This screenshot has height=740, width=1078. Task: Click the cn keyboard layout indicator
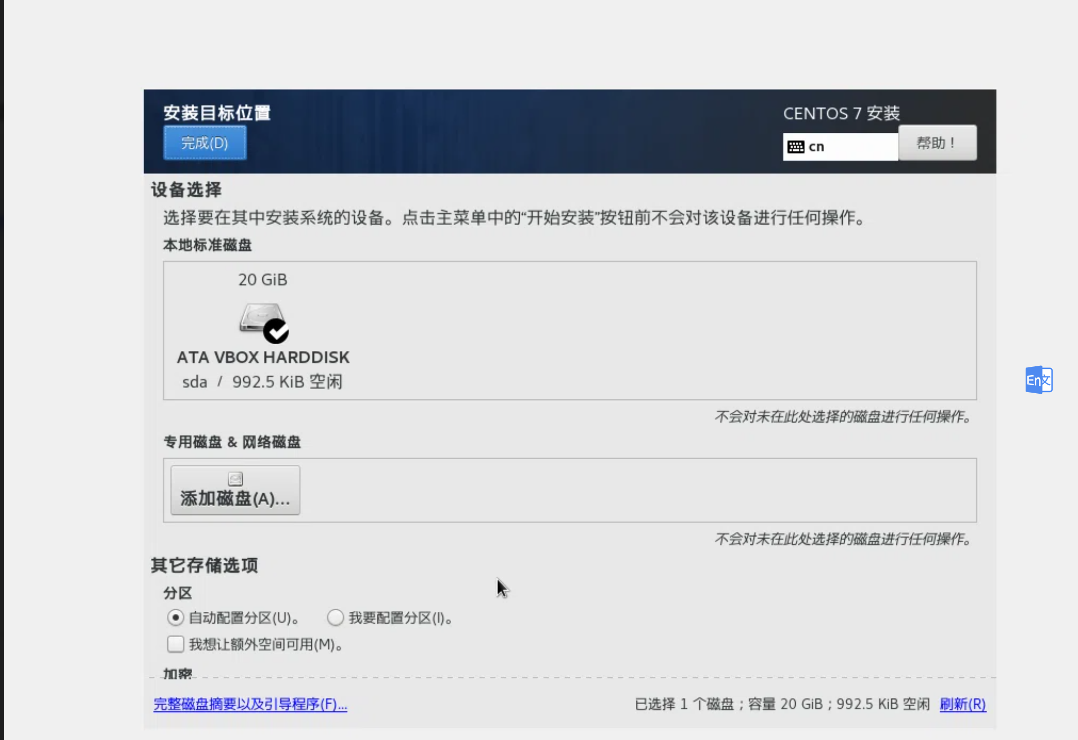840,147
